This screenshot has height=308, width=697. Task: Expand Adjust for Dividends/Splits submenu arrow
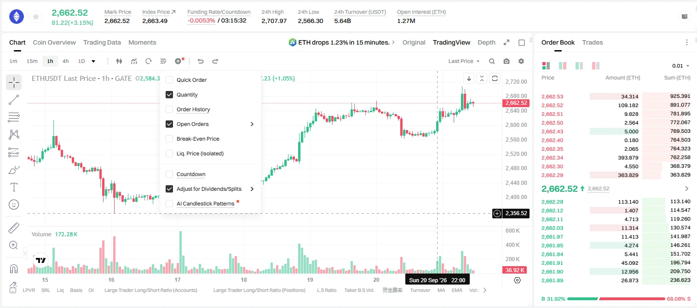(252, 189)
